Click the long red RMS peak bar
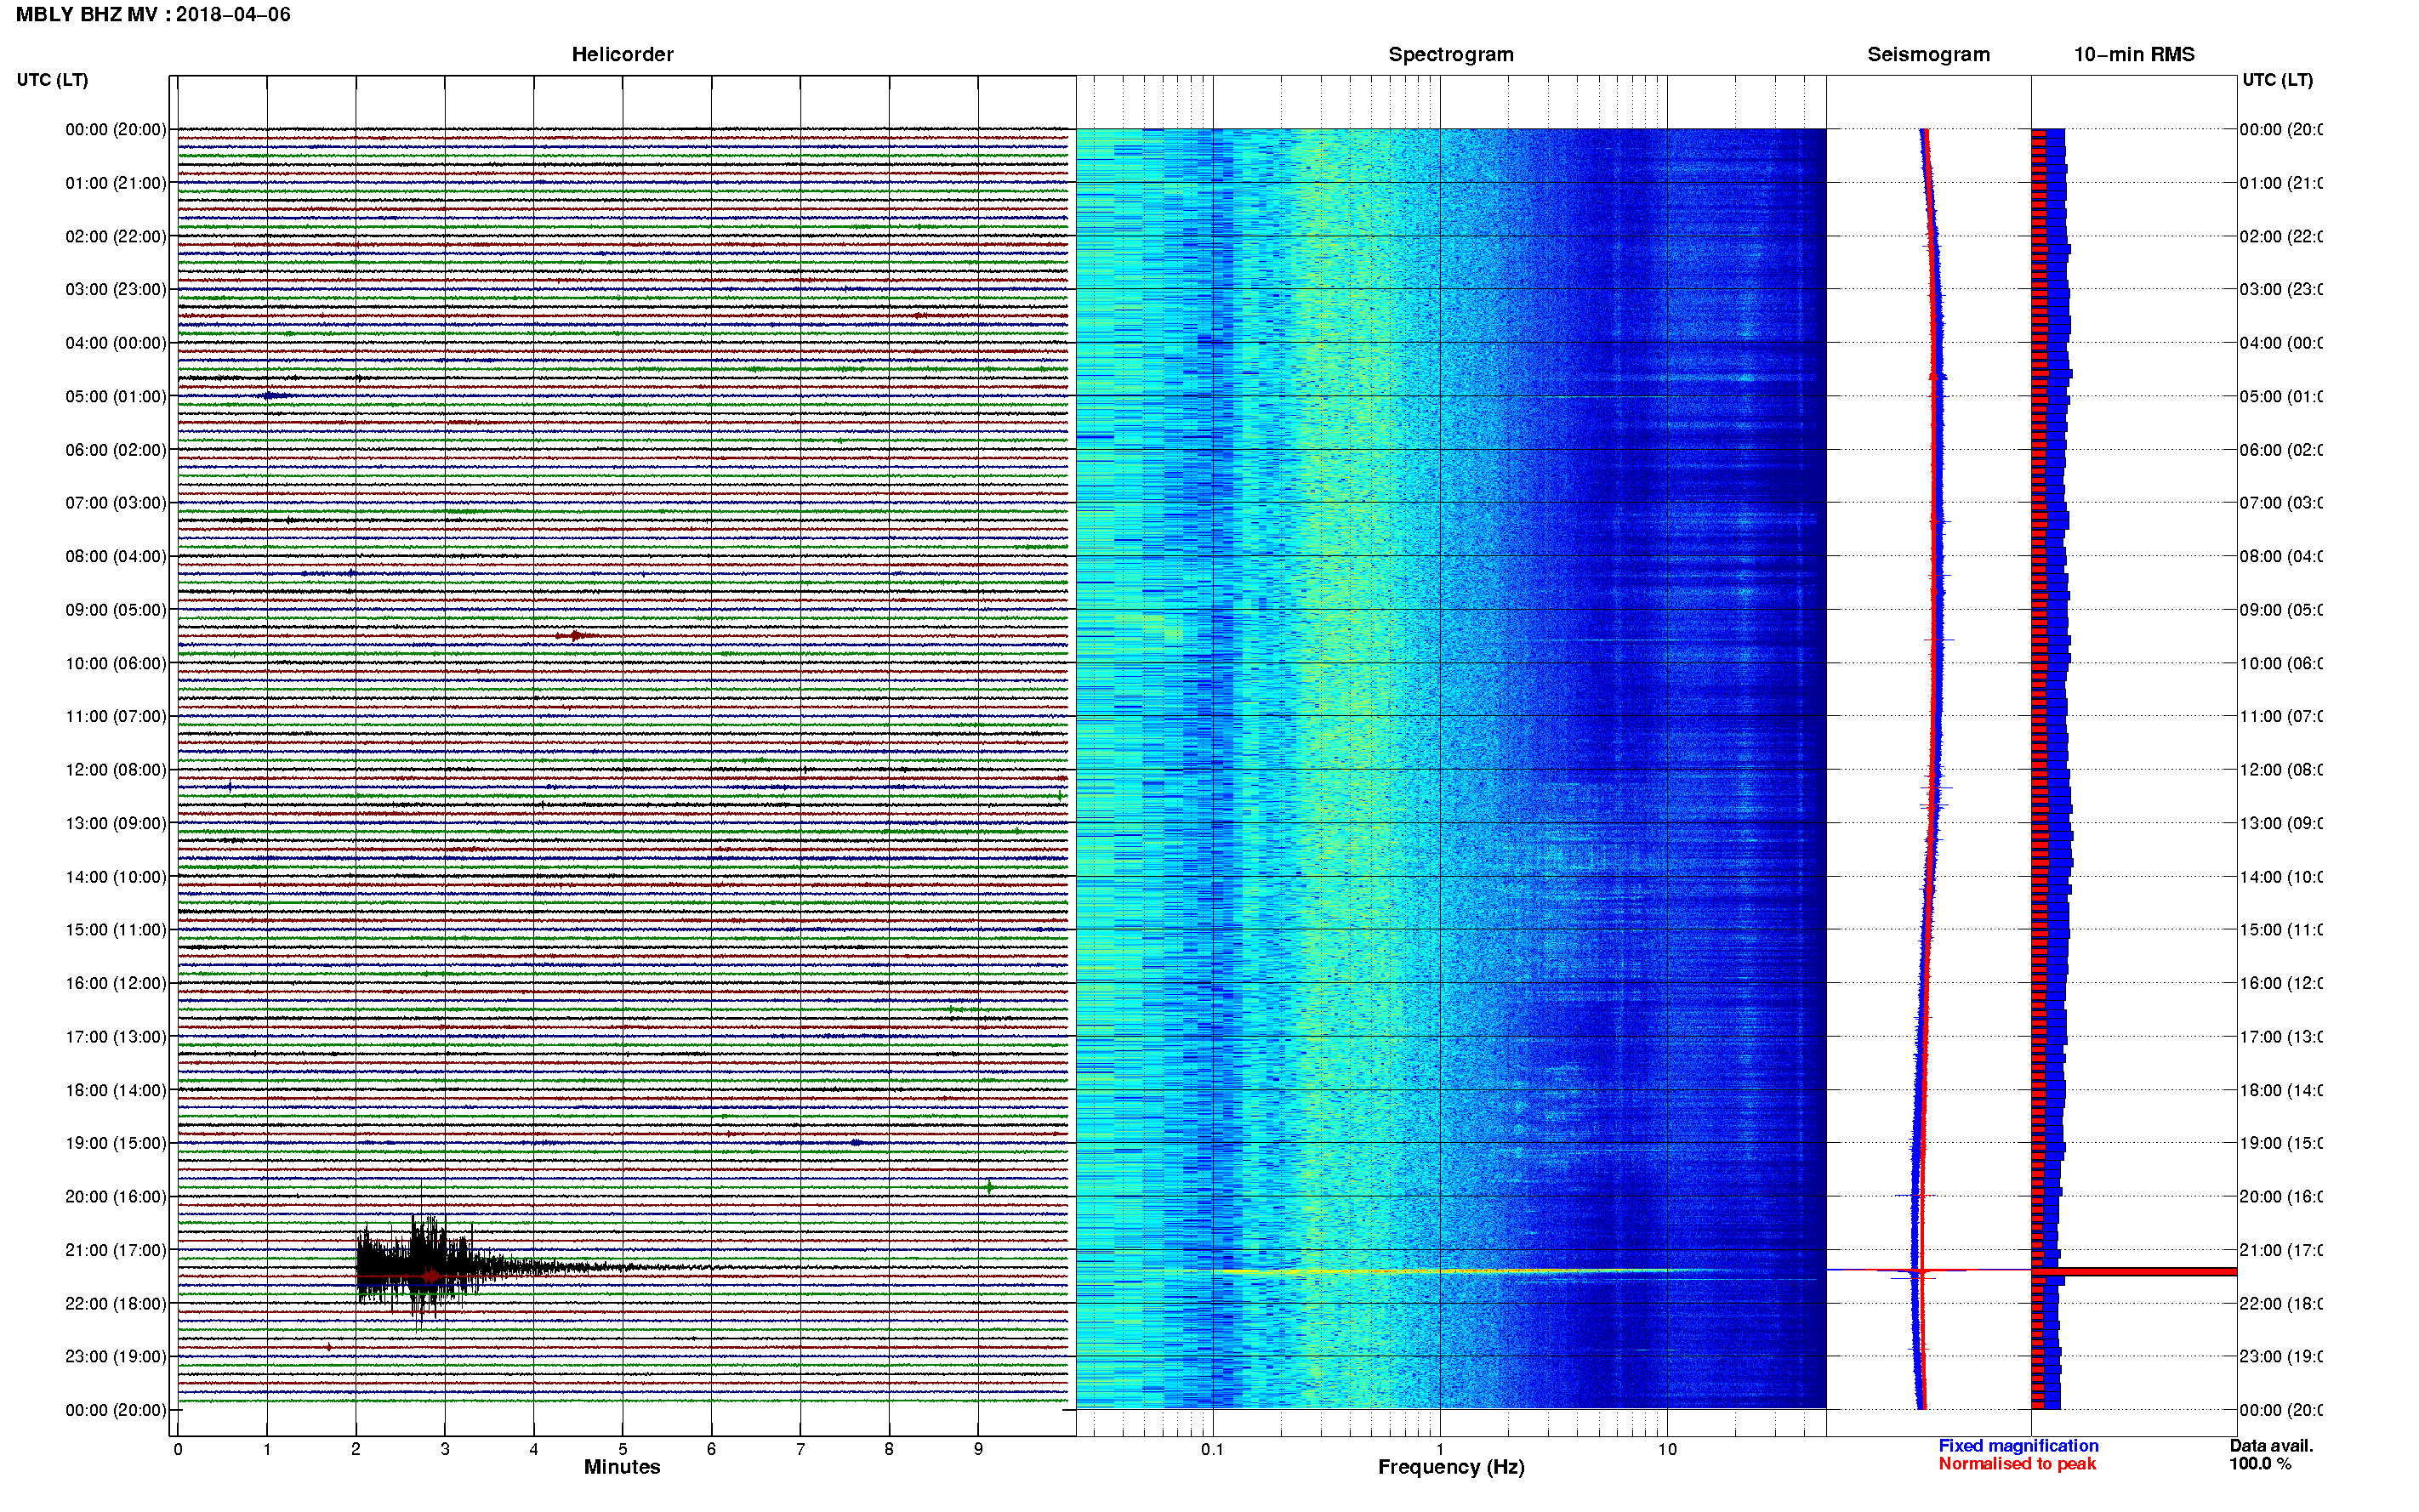 pos(2134,1272)
